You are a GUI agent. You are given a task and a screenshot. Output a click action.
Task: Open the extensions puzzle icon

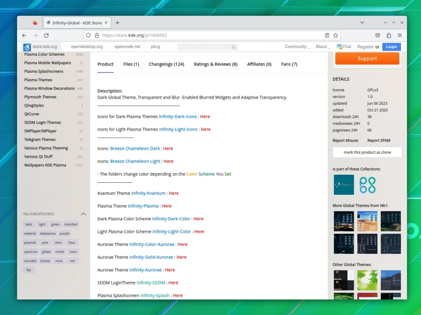[388, 35]
